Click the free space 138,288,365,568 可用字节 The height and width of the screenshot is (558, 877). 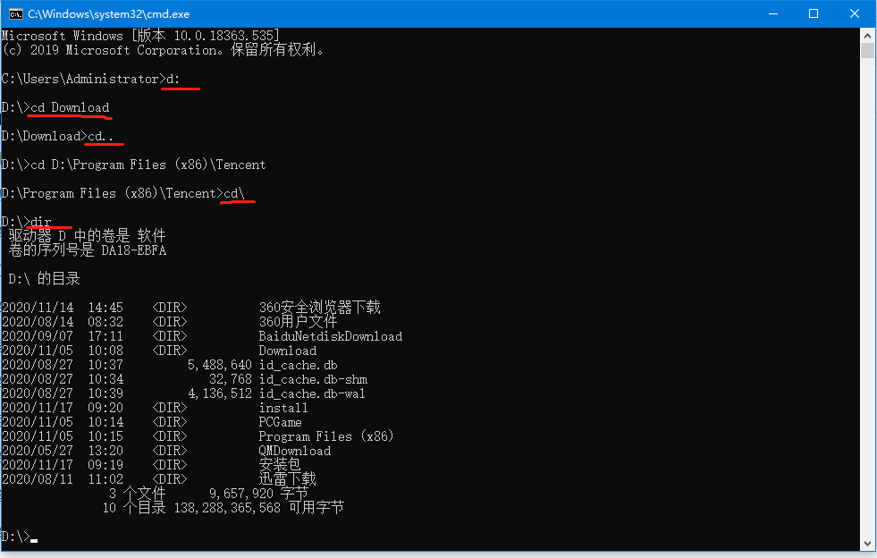(x=259, y=508)
